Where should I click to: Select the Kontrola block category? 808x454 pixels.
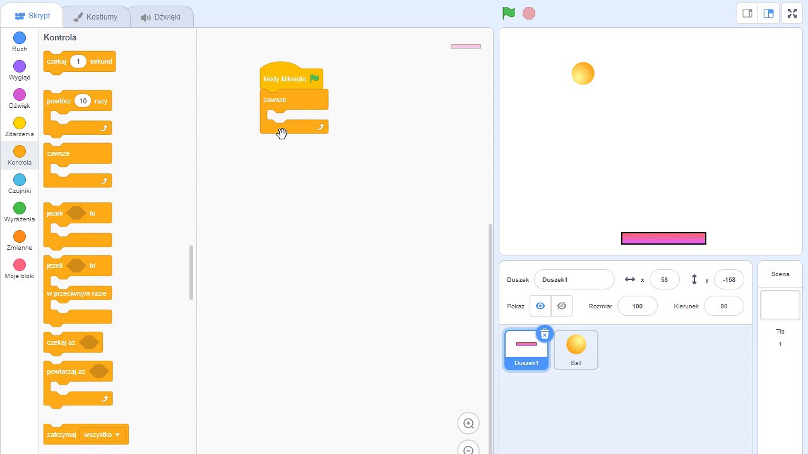point(20,156)
